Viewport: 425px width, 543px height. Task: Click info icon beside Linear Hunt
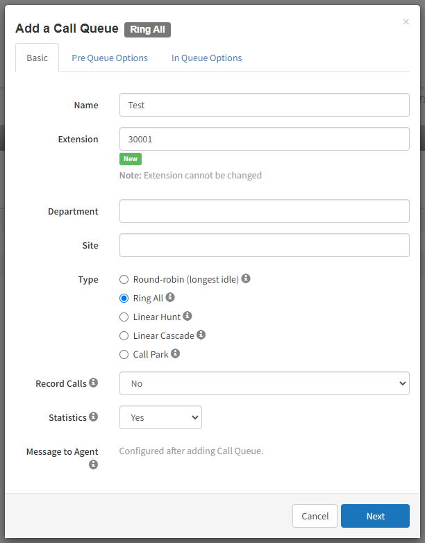pyautogui.click(x=187, y=316)
